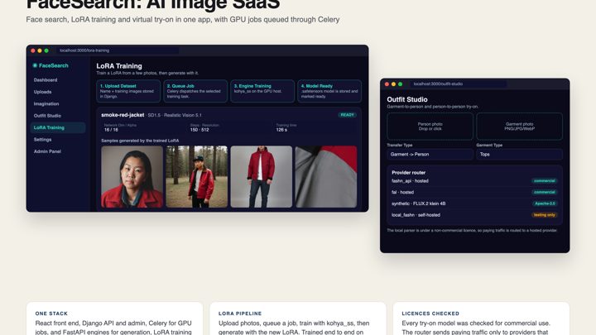Select the '3. Engine Training' step card
This screenshot has width=596, height=335.
[262, 91]
